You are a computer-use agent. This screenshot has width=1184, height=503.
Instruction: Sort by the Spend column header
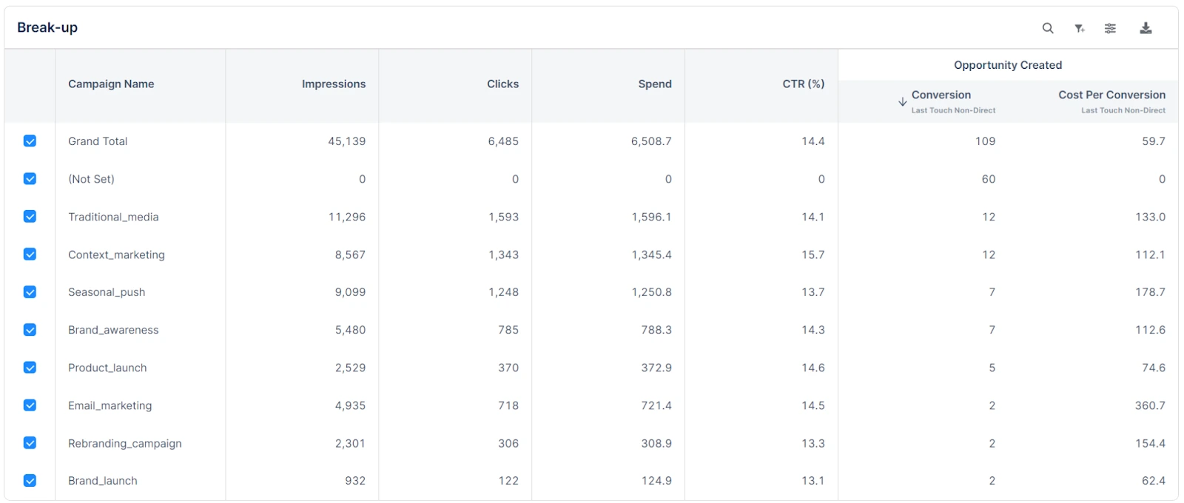tap(654, 84)
